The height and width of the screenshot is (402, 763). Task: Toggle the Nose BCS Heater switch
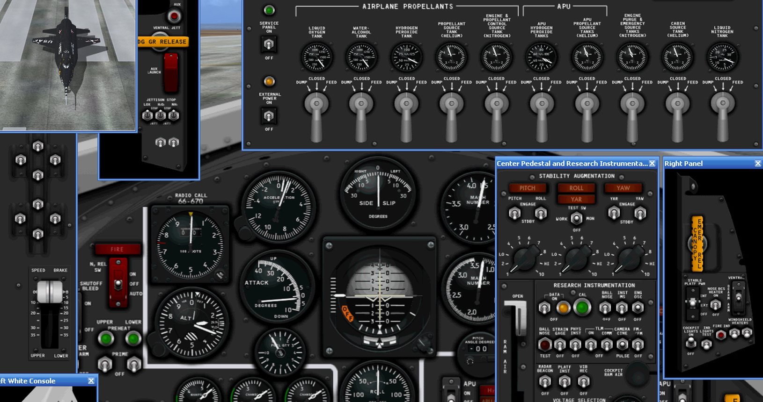(715, 305)
